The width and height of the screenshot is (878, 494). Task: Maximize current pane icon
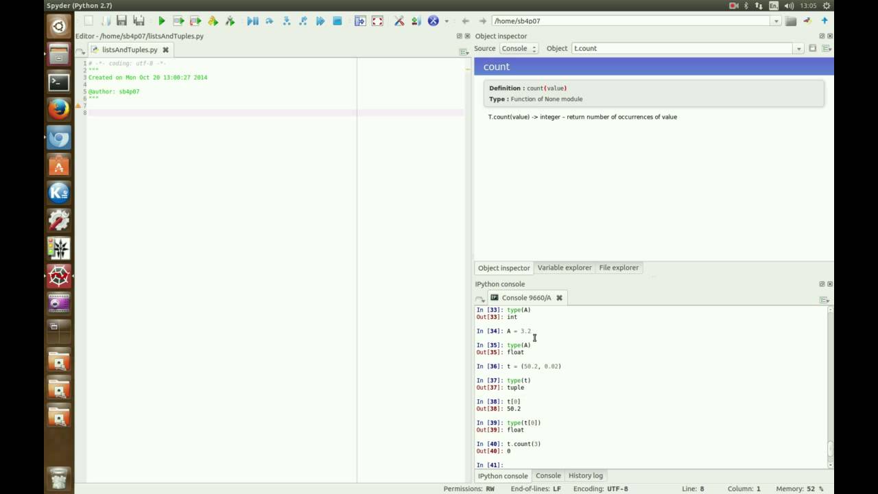click(x=360, y=21)
